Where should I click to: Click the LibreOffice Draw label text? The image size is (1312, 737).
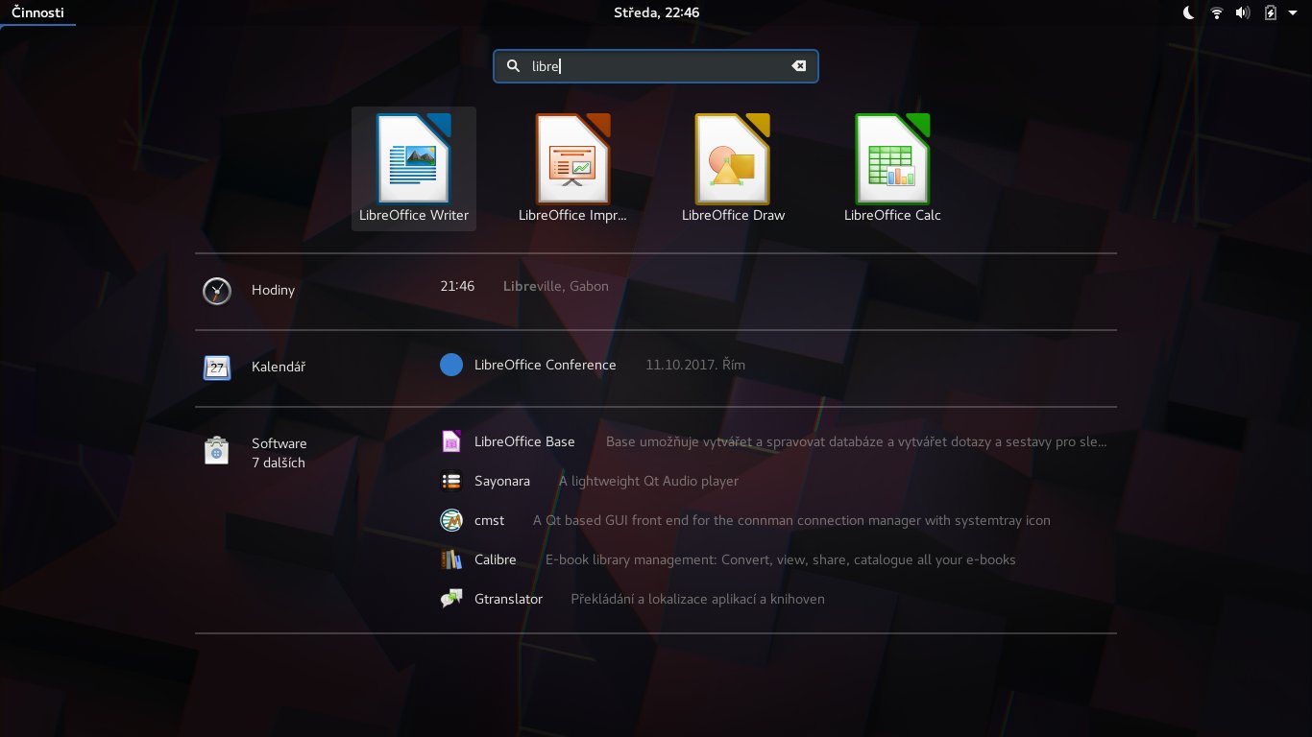pos(733,215)
